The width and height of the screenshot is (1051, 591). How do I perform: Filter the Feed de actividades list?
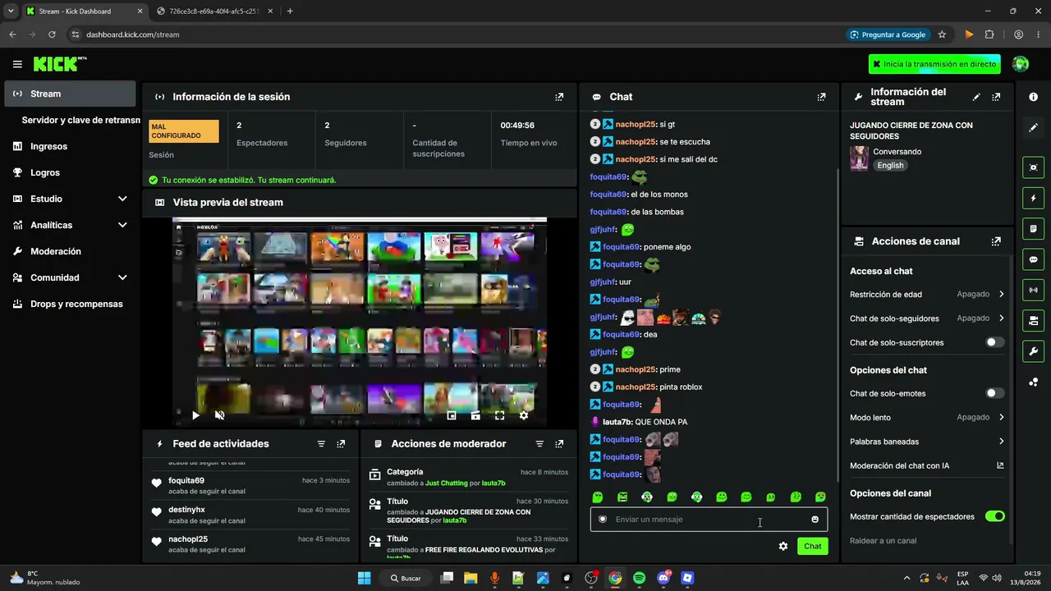click(321, 444)
